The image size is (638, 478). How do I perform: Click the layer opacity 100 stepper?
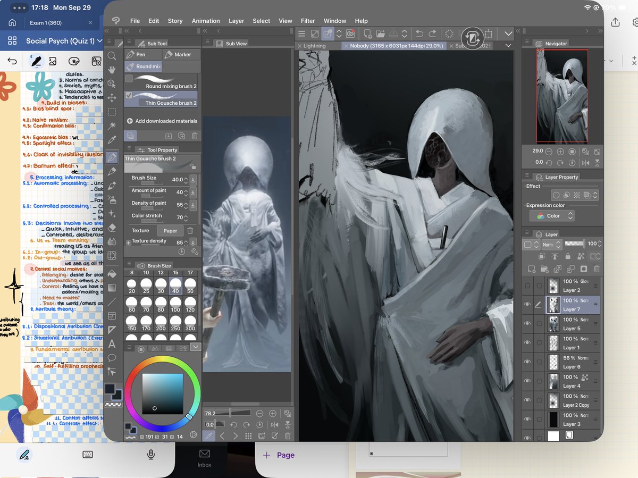(599, 244)
